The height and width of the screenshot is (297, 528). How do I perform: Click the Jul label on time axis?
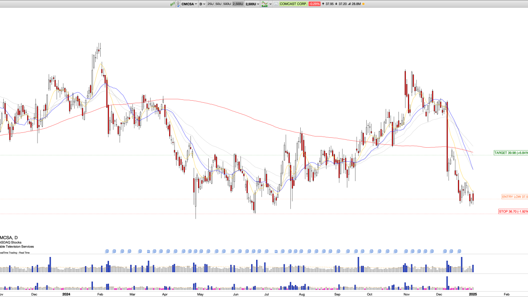tap(266, 295)
